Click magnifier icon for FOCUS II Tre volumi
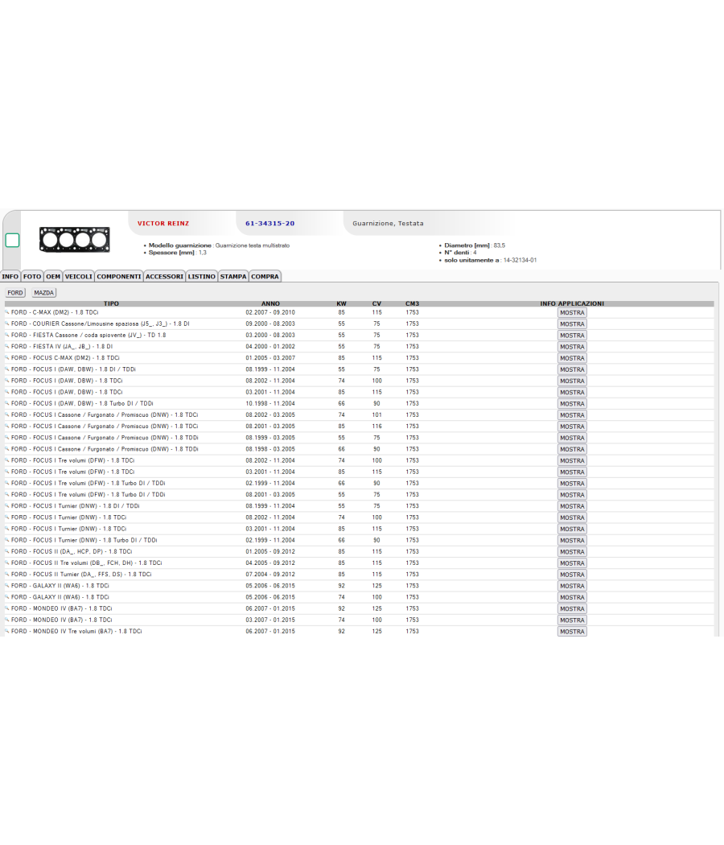The image size is (724, 845). pos(7,563)
